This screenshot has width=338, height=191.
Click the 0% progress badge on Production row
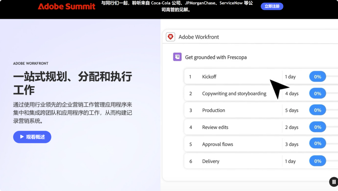[317, 110]
